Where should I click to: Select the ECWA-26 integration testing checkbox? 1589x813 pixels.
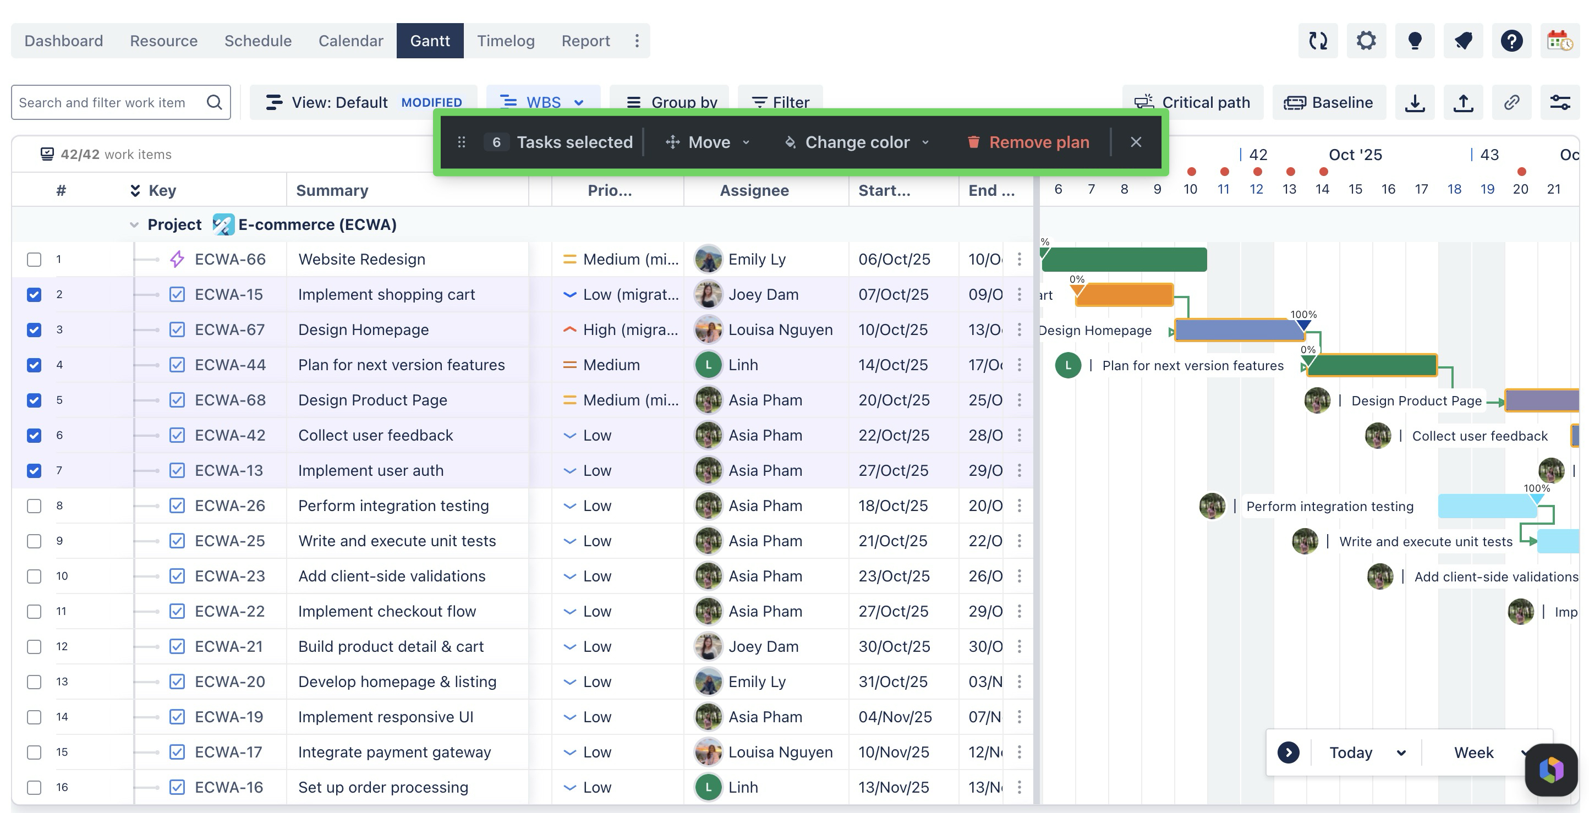pos(34,506)
